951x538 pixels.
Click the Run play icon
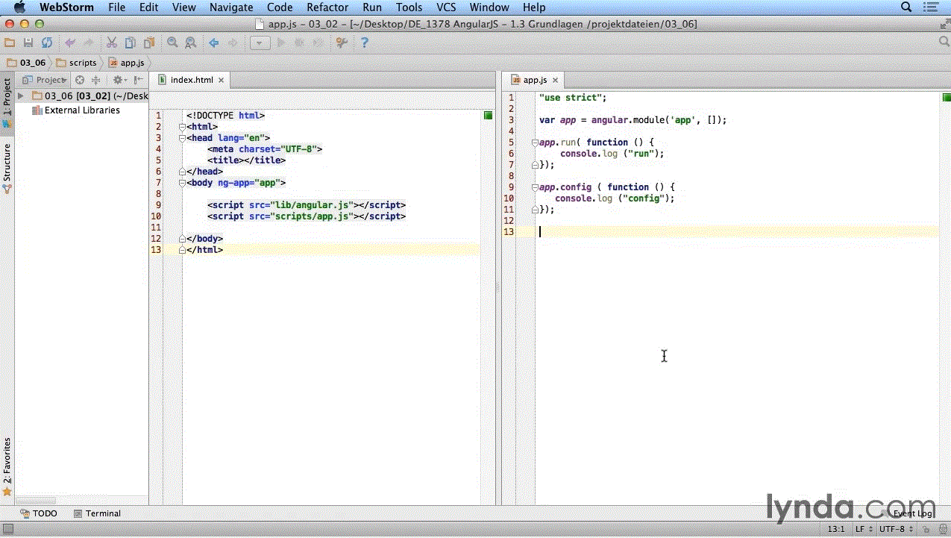point(281,43)
